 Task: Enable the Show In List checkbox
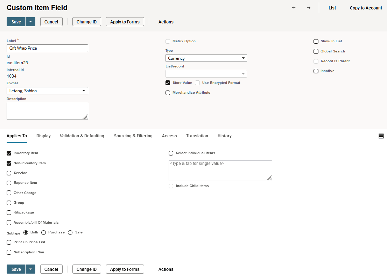(316, 41)
